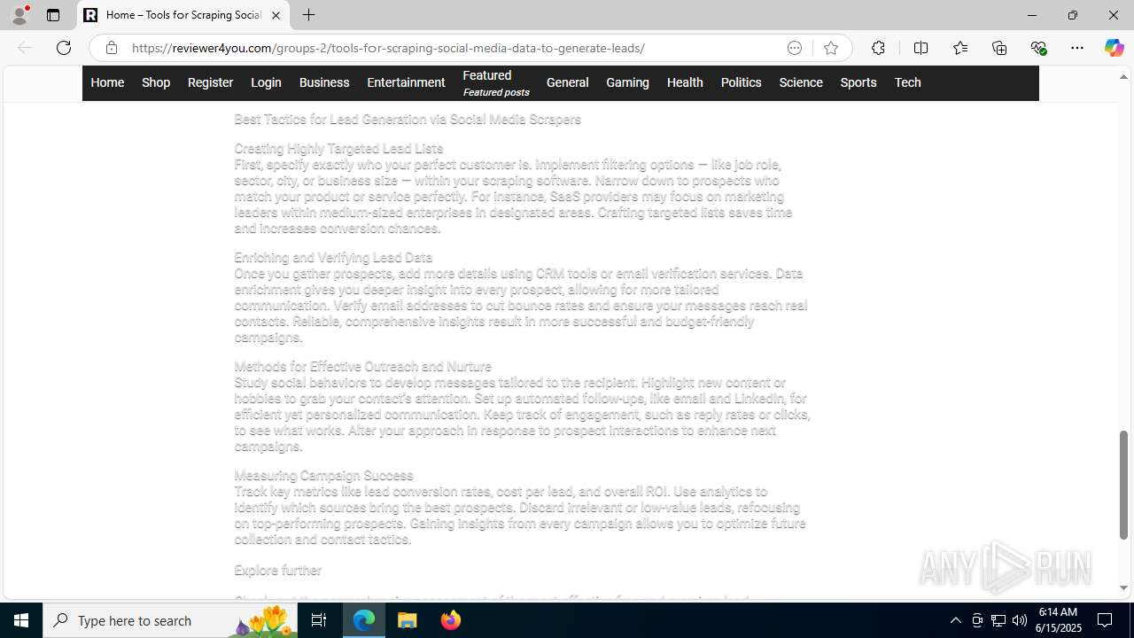Open File Explorer from the taskbar
The image size is (1134, 638).
click(x=408, y=620)
